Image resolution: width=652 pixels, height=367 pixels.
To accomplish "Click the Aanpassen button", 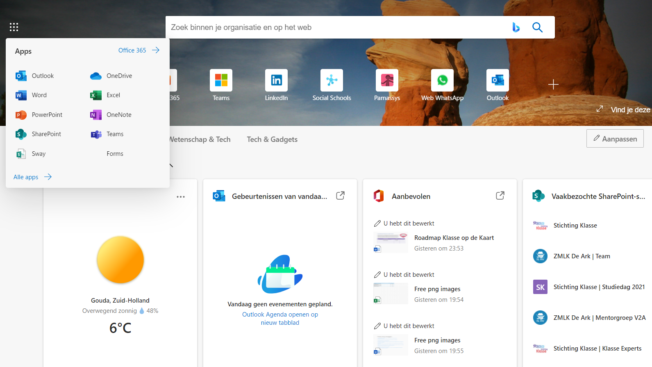I will 615,139.
